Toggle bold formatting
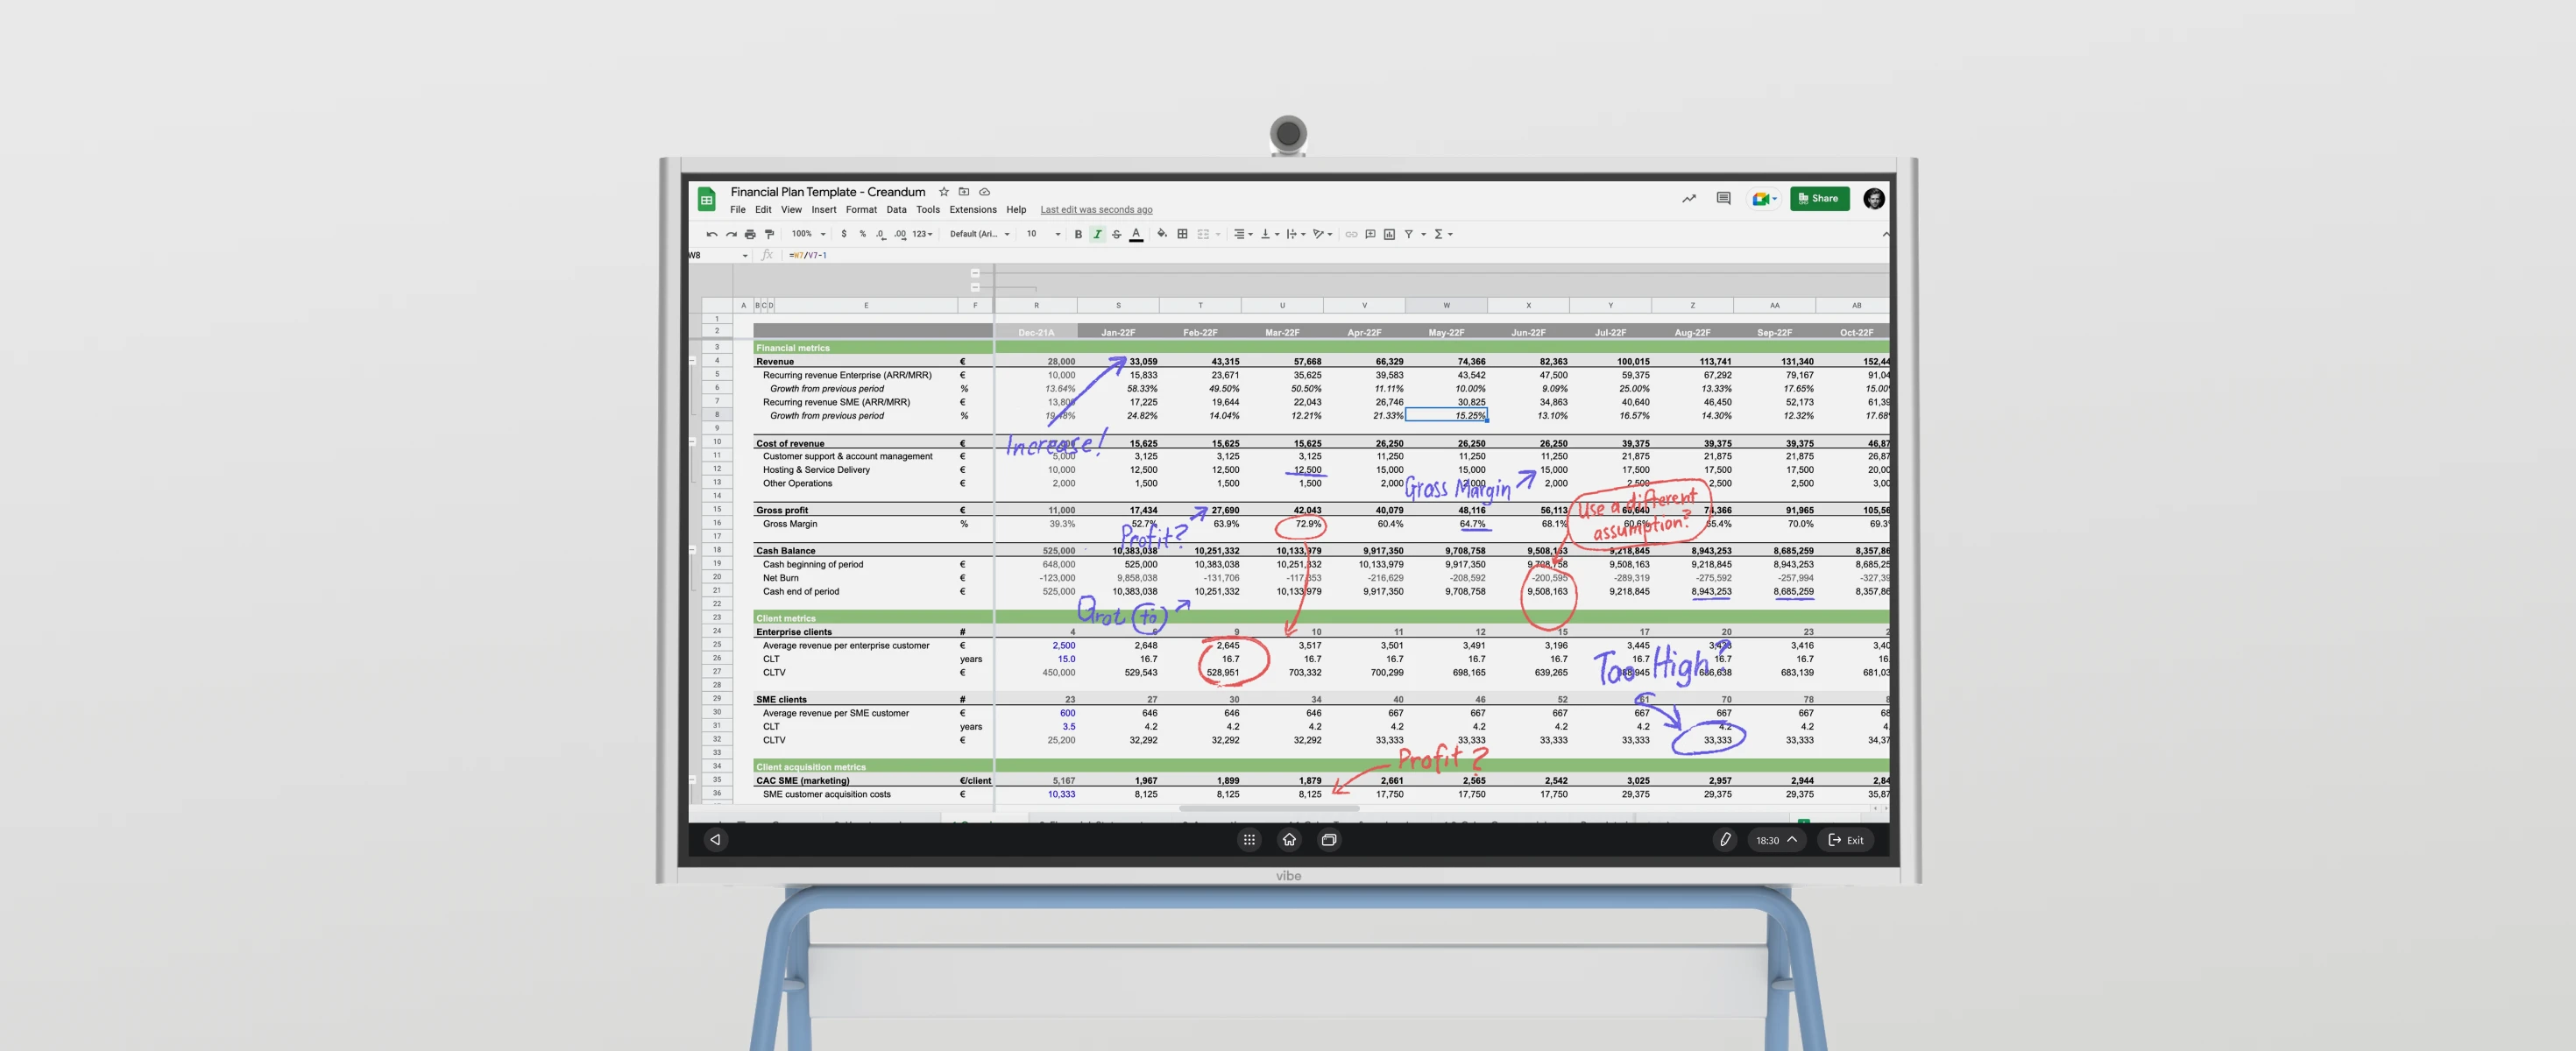2576x1051 pixels. pyautogui.click(x=1078, y=234)
